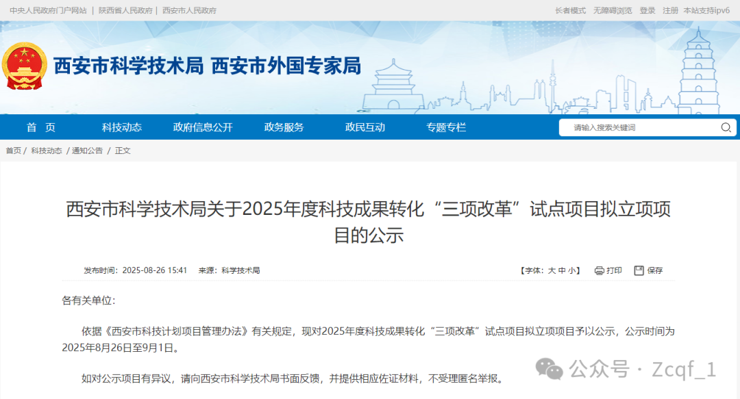Click the 登录 login link
This screenshot has height=399, width=740.
(646, 10)
